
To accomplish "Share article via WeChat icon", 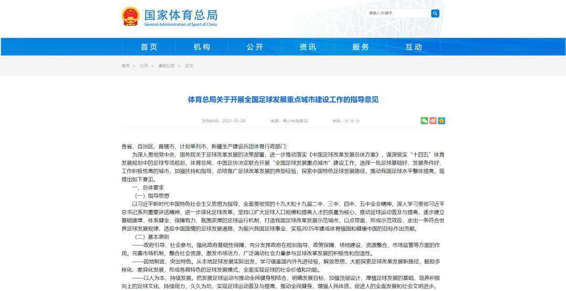I will [x=424, y=121].
